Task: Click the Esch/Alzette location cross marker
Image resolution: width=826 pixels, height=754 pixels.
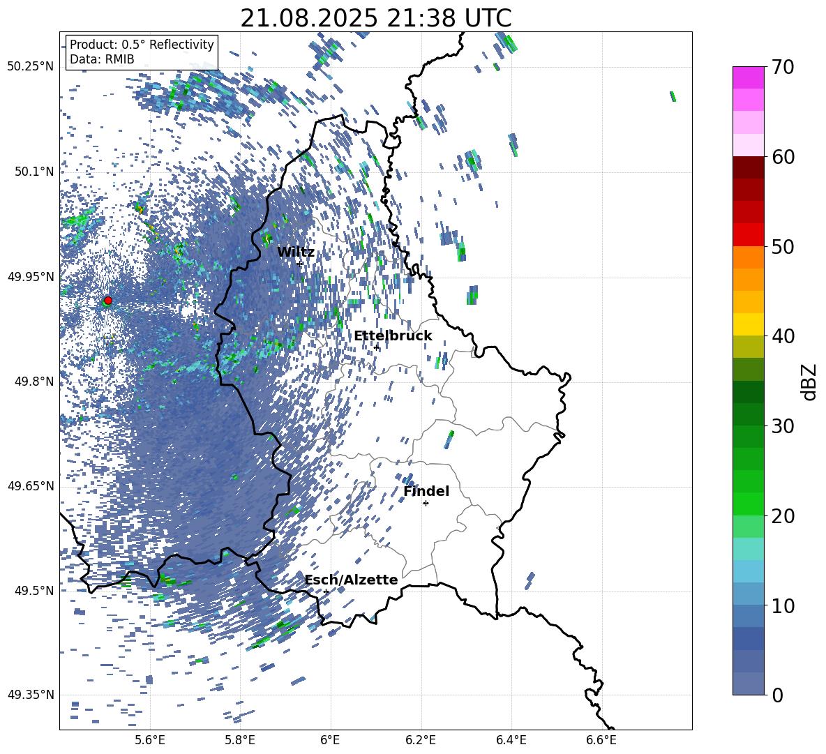Action: tap(326, 591)
